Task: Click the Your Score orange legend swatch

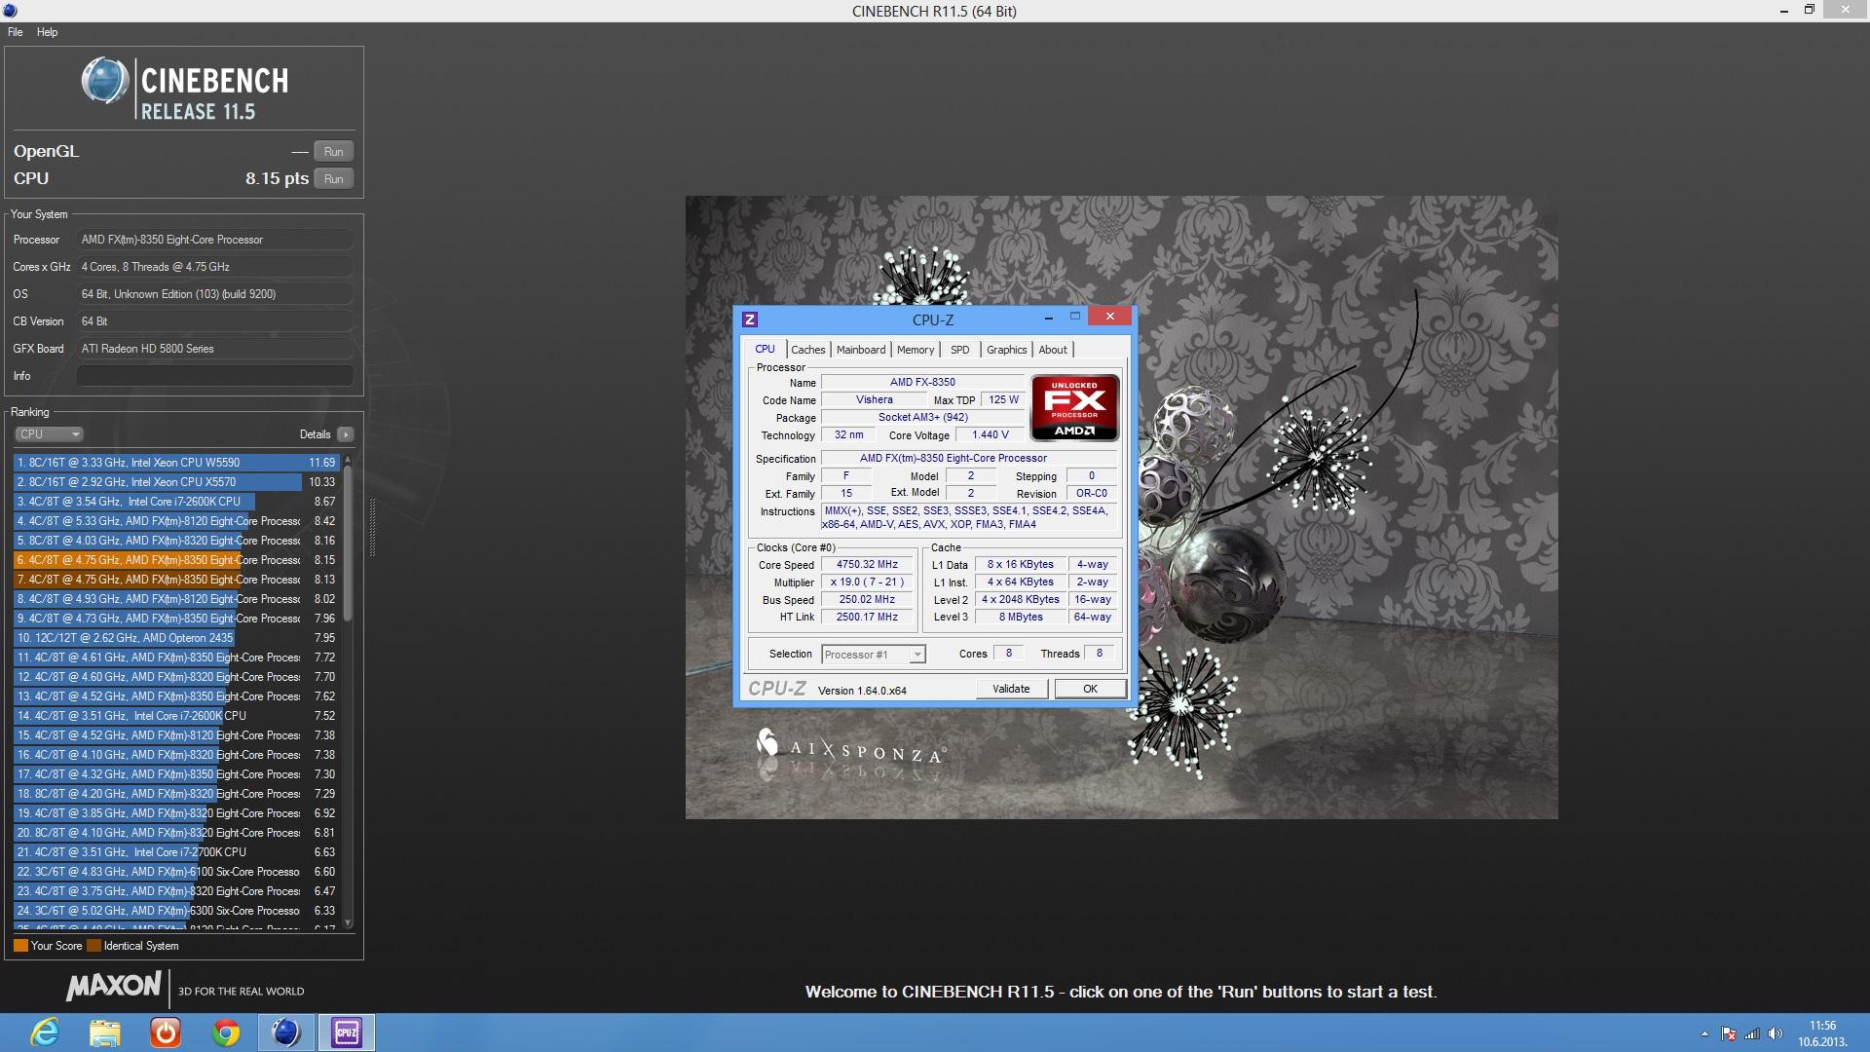Action: [x=20, y=946]
